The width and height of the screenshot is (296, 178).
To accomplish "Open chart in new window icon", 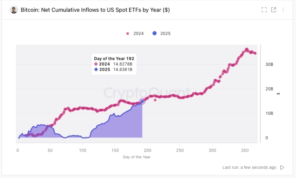I will (274, 10).
